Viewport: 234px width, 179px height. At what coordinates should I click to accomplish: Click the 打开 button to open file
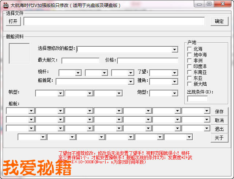13,21
